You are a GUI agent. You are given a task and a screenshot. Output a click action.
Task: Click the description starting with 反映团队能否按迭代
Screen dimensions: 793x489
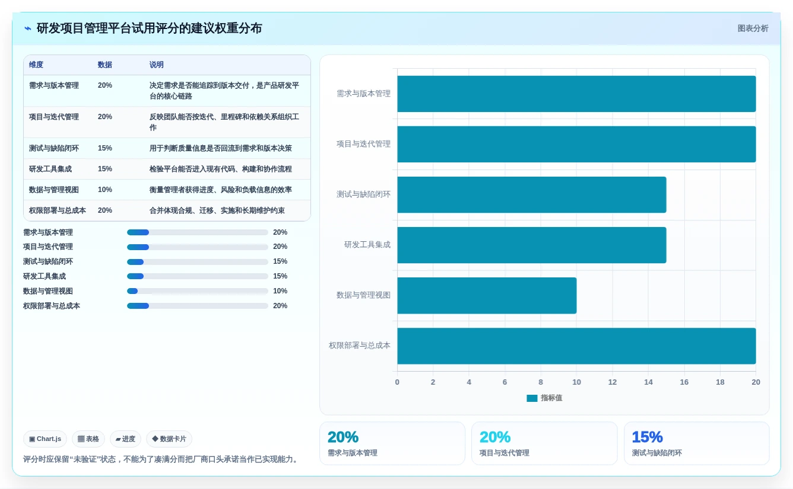(224, 122)
